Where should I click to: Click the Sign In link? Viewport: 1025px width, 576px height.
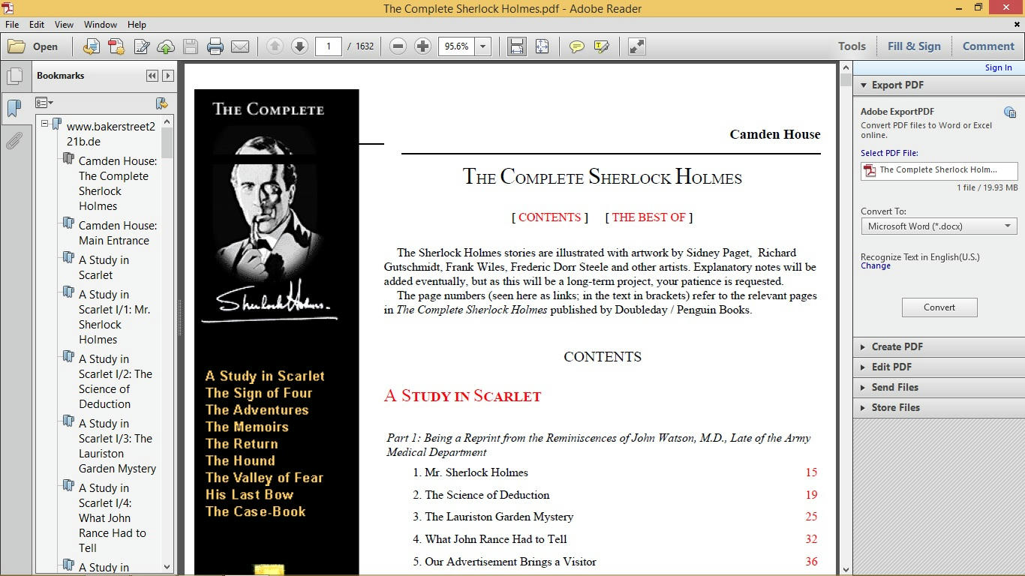coord(999,67)
